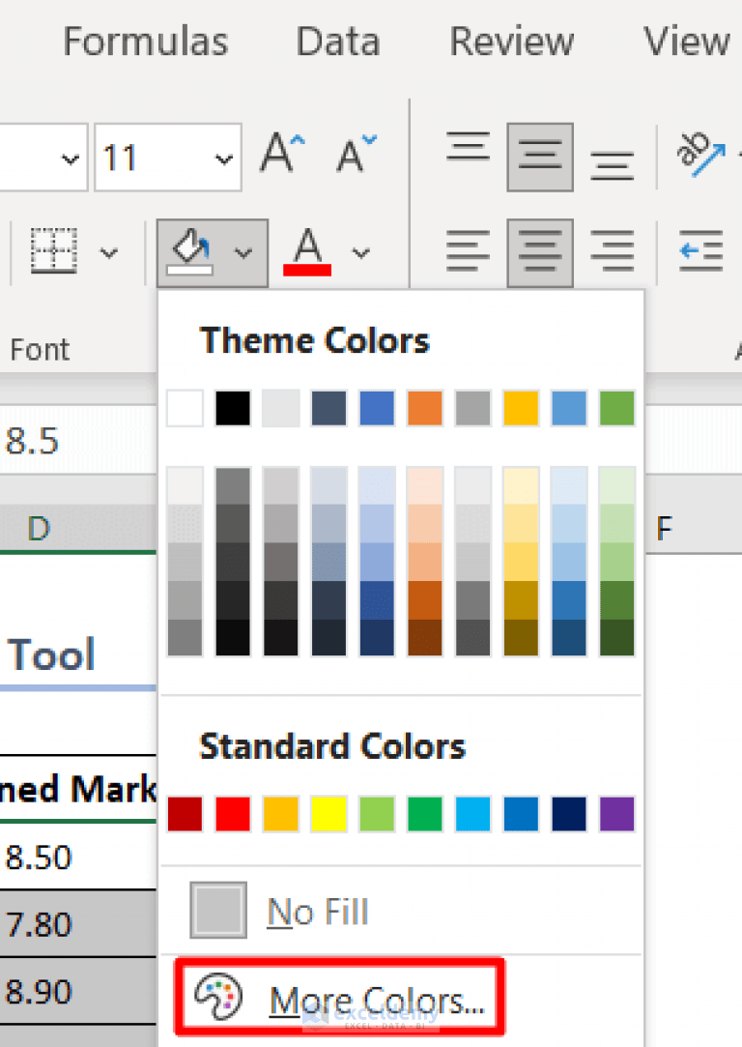Switch to the Review ribbon tab
Screen dimensions: 742x1047
tap(511, 41)
